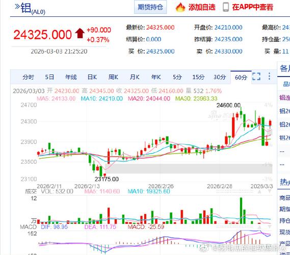Click the 2026/2/13 date axis label
This screenshot has height=255, width=290.
click(87, 186)
